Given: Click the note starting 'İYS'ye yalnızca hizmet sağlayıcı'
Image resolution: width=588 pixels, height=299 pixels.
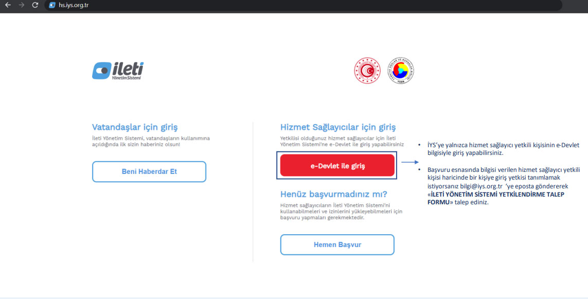Looking at the screenshot, I should (503, 149).
